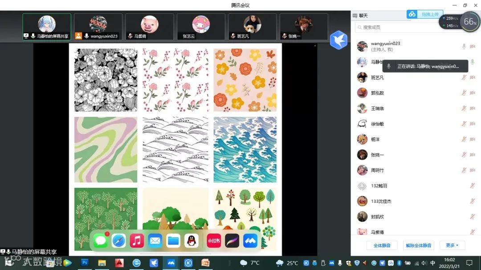
Task: Unmute 徐怡敏 in the member list
Action: [x=464, y=124]
